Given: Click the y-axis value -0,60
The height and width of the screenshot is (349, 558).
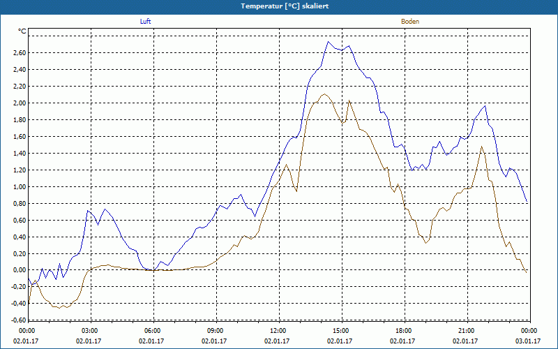Looking at the screenshot, I should tap(19, 320).
